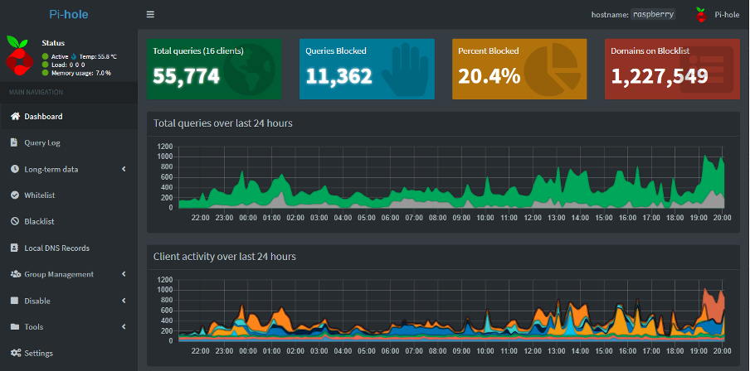Click Pi-hole user icon at top right

click(x=701, y=15)
